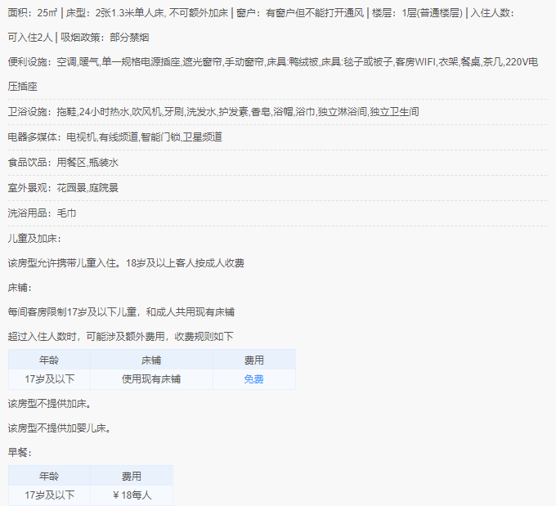
Task: Click the text 该房型不提供加床。
Action: click(49, 404)
